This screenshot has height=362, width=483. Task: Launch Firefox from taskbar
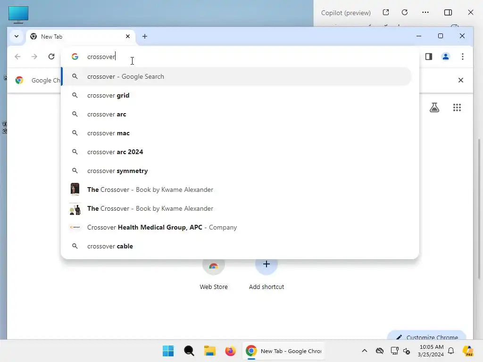pyautogui.click(x=230, y=351)
